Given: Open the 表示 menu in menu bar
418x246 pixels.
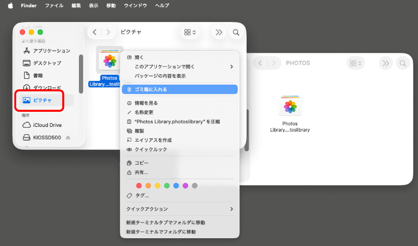Looking at the screenshot, I should pos(94,6).
